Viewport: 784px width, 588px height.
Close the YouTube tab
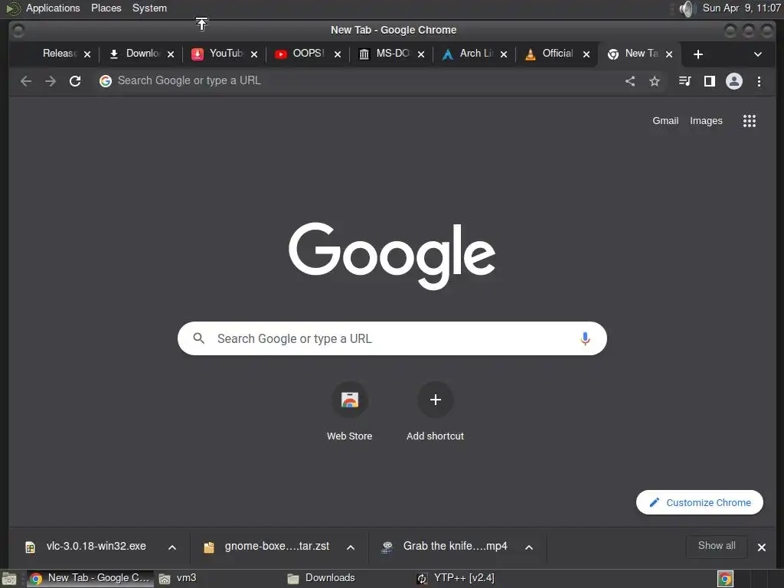254,54
